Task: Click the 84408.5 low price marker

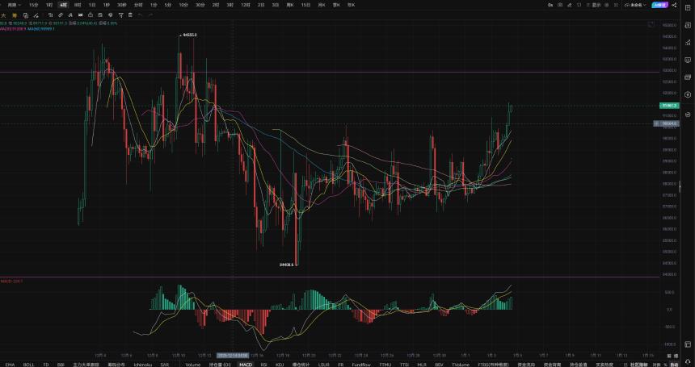Action: tap(286, 265)
